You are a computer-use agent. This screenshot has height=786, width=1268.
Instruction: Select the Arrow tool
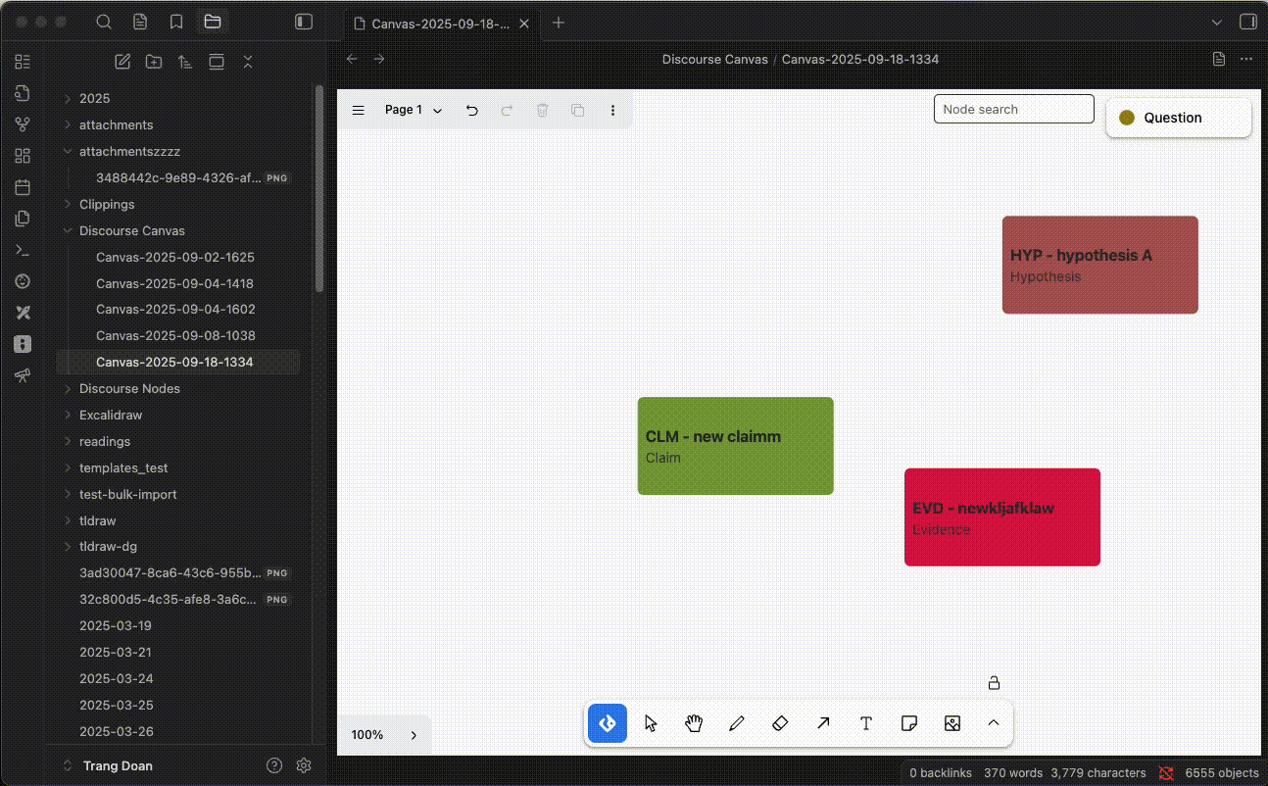click(823, 723)
